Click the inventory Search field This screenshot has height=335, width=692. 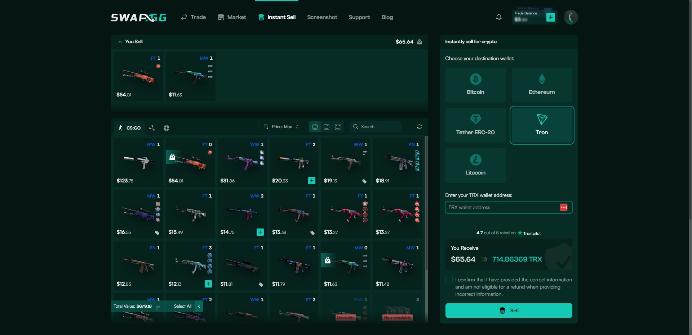pos(376,127)
